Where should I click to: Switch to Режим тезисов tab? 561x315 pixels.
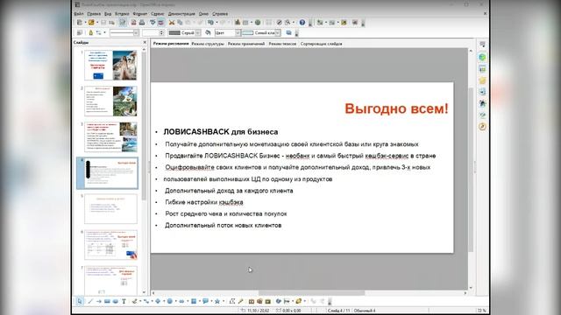coord(282,44)
